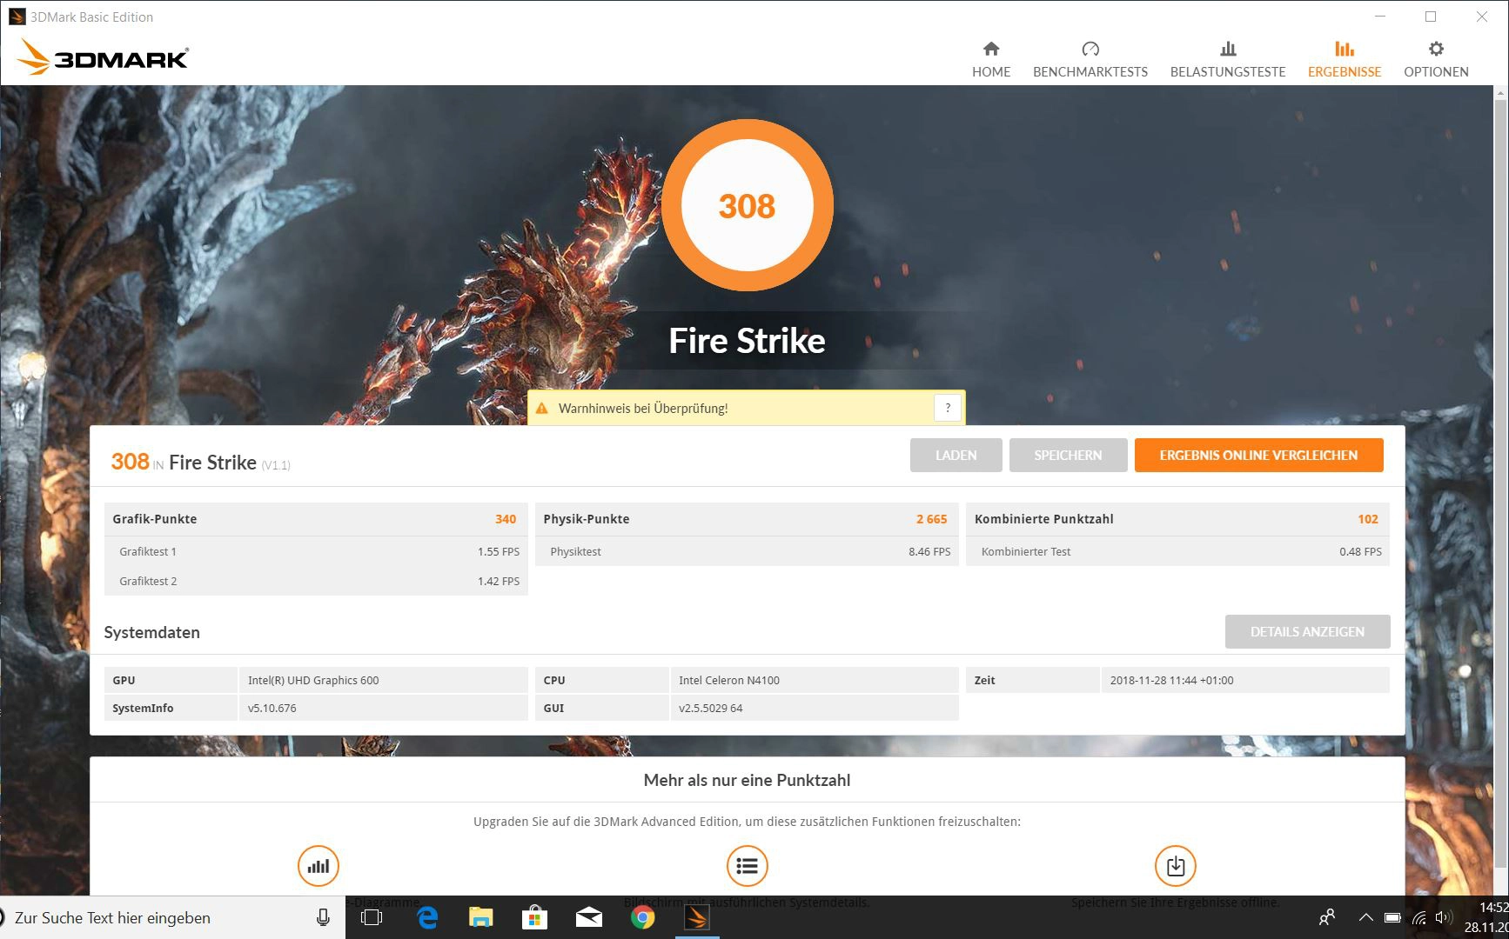Click the 308 IN Fire Strike title
This screenshot has width=1509, height=939.
pos(200,462)
